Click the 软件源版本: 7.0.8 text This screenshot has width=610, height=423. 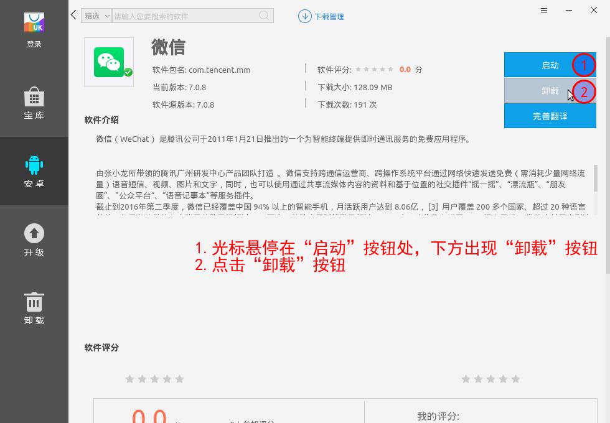pyautogui.click(x=183, y=105)
